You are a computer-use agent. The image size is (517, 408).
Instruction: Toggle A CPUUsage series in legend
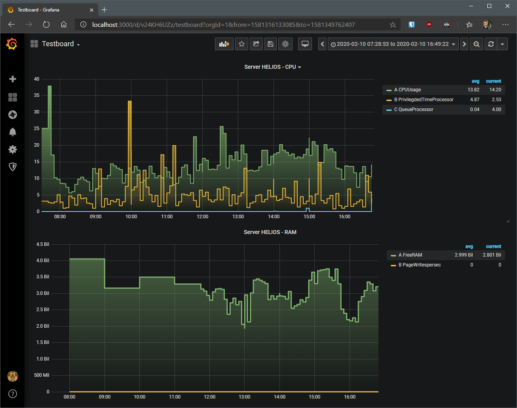407,90
